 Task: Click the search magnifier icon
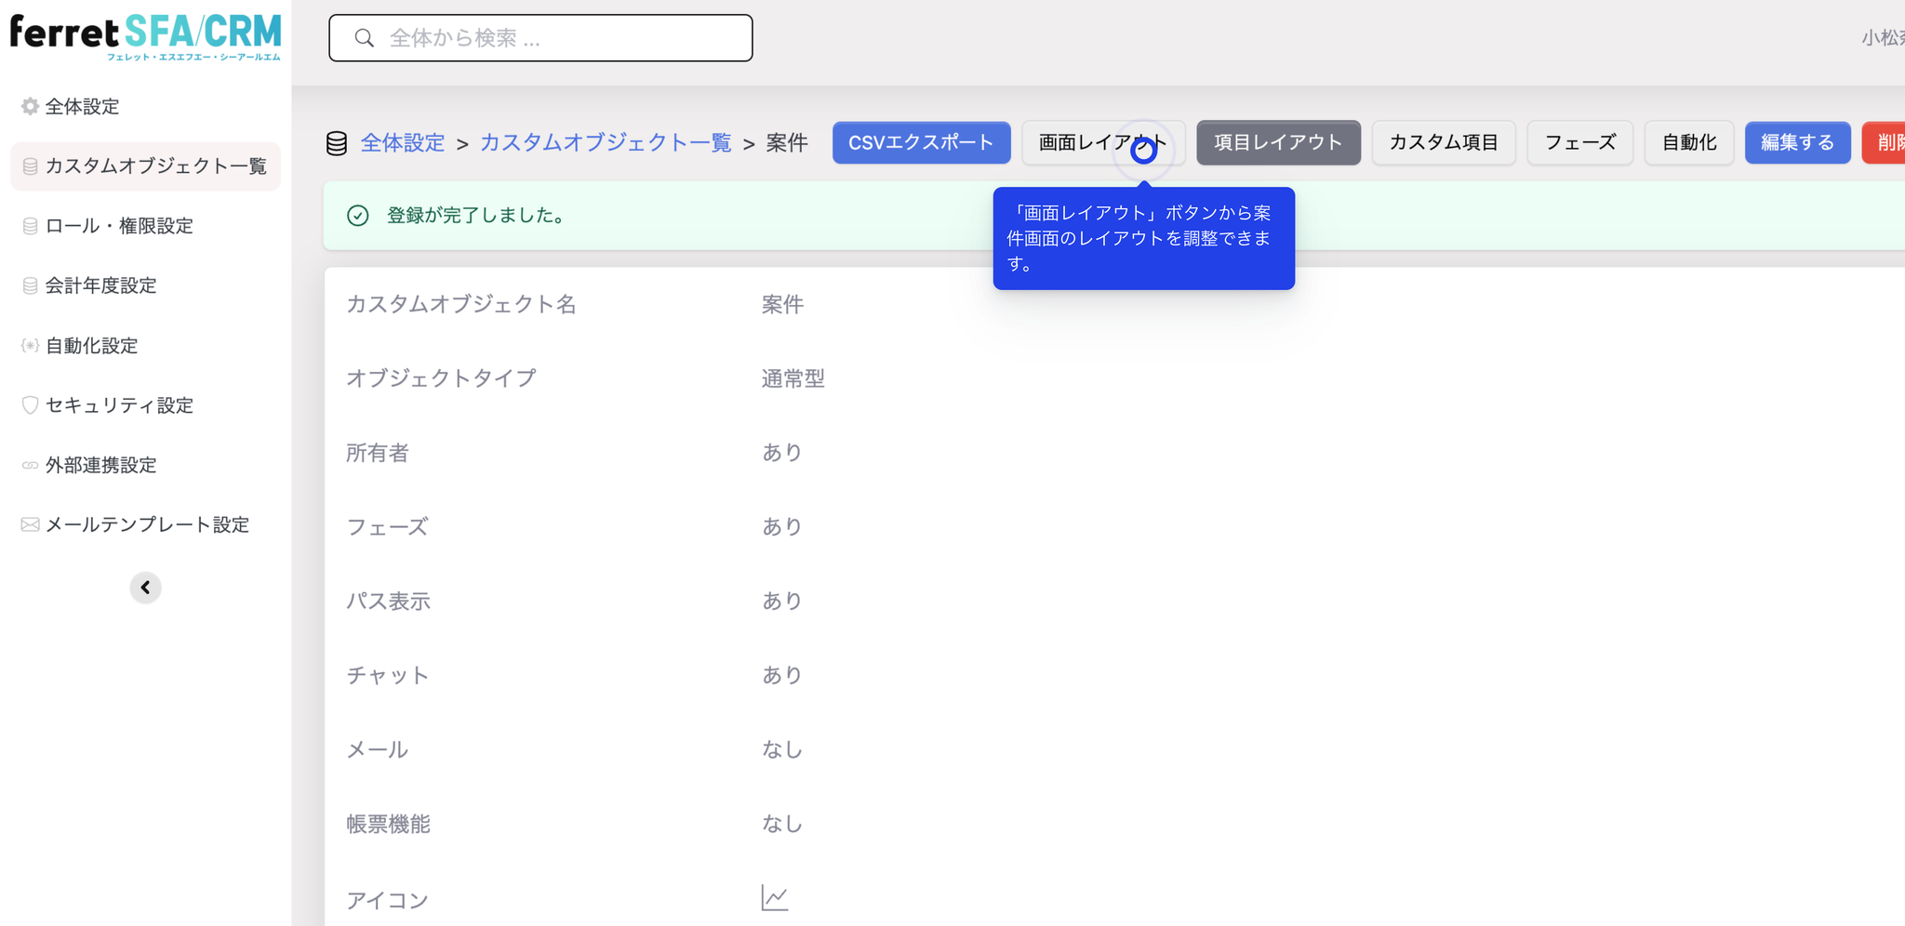pyautogui.click(x=365, y=38)
